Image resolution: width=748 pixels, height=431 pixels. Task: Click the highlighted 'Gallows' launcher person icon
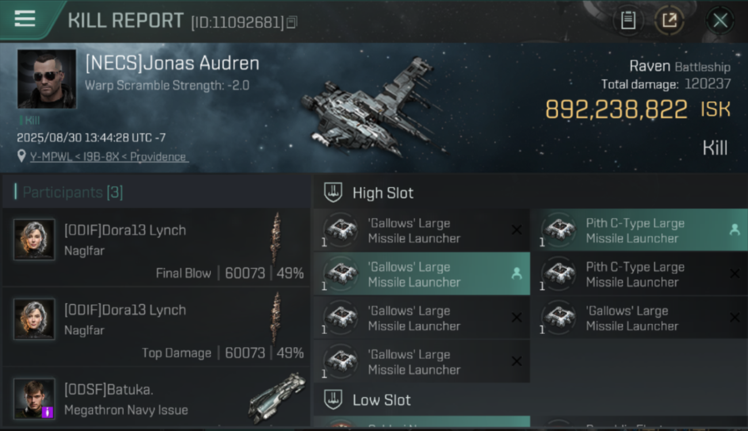point(517,274)
